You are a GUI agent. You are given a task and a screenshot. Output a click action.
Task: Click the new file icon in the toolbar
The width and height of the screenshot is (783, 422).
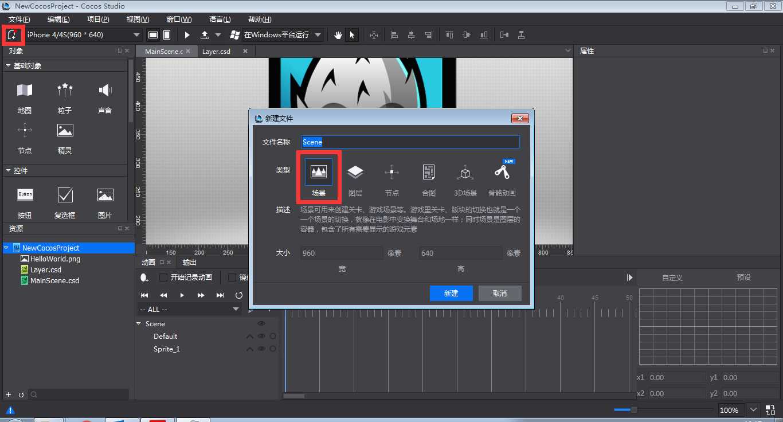click(x=12, y=35)
